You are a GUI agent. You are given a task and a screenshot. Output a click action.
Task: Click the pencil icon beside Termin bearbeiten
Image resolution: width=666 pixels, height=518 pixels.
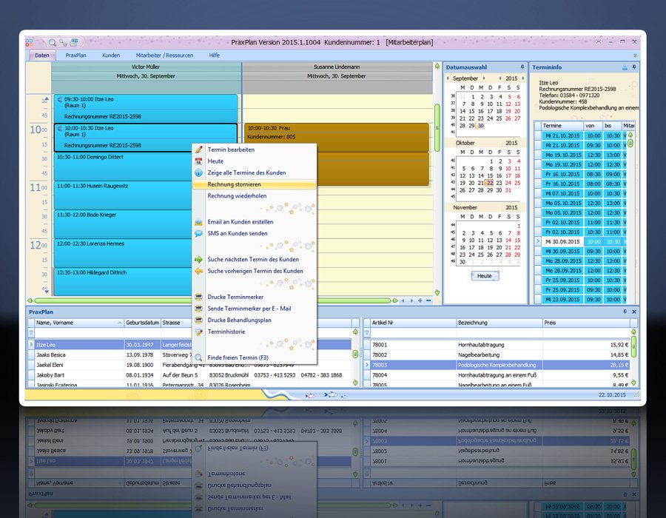click(x=199, y=149)
